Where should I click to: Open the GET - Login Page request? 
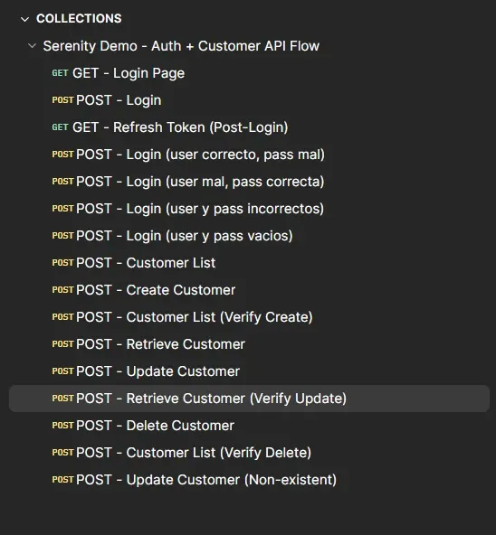point(129,73)
